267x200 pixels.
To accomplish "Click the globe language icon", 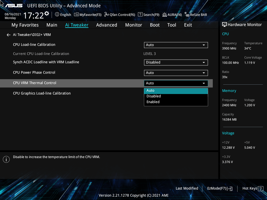I will click(x=57, y=15).
